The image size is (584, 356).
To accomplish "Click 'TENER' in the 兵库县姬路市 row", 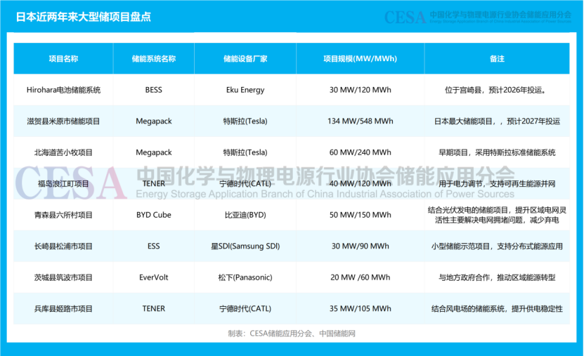I will pyautogui.click(x=153, y=309).
